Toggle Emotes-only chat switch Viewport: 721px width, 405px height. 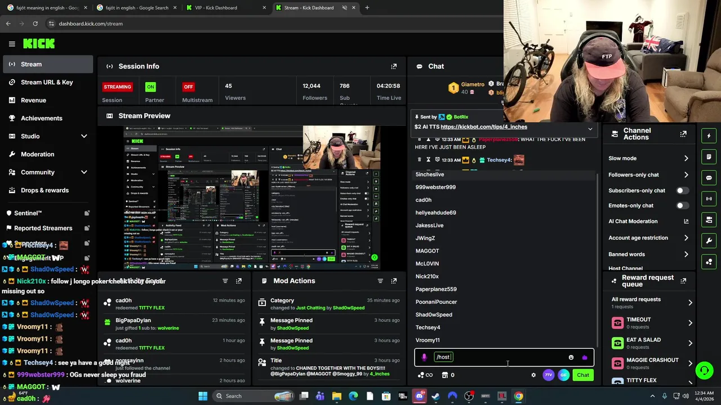[682, 206]
